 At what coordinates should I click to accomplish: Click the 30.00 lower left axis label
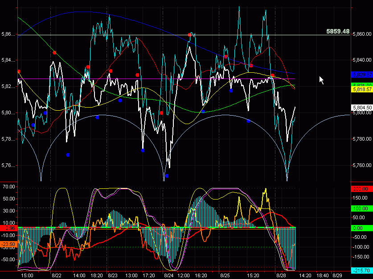[x=9, y=211]
